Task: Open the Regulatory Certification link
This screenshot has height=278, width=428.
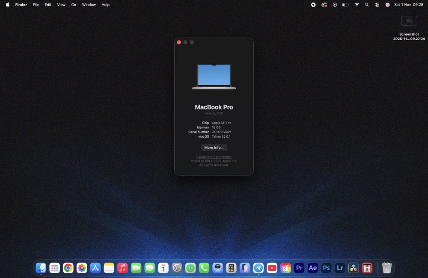Action: [x=214, y=157]
